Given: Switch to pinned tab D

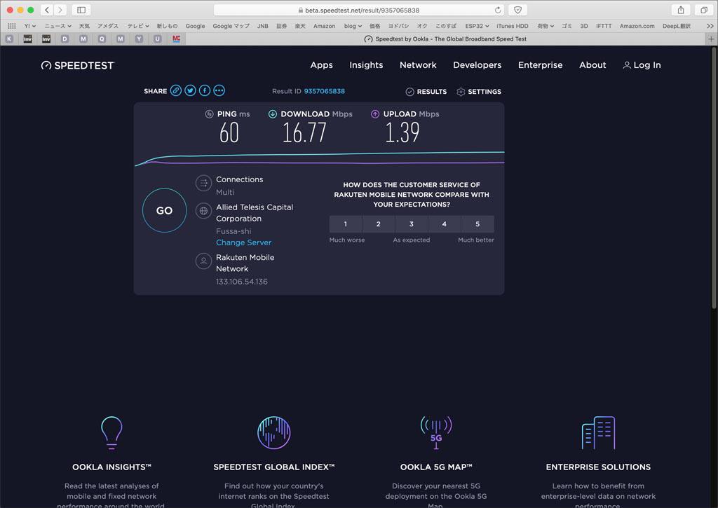Looking at the screenshot, I should click(x=65, y=39).
